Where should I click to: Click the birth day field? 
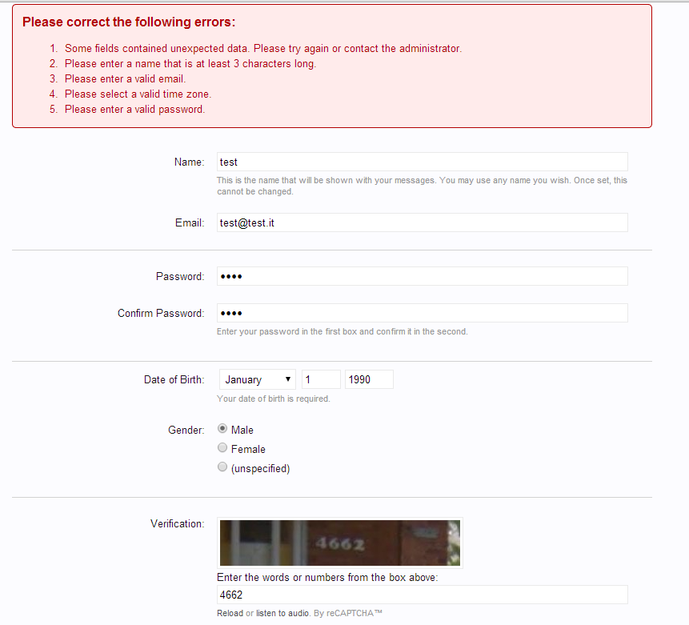[x=320, y=379]
